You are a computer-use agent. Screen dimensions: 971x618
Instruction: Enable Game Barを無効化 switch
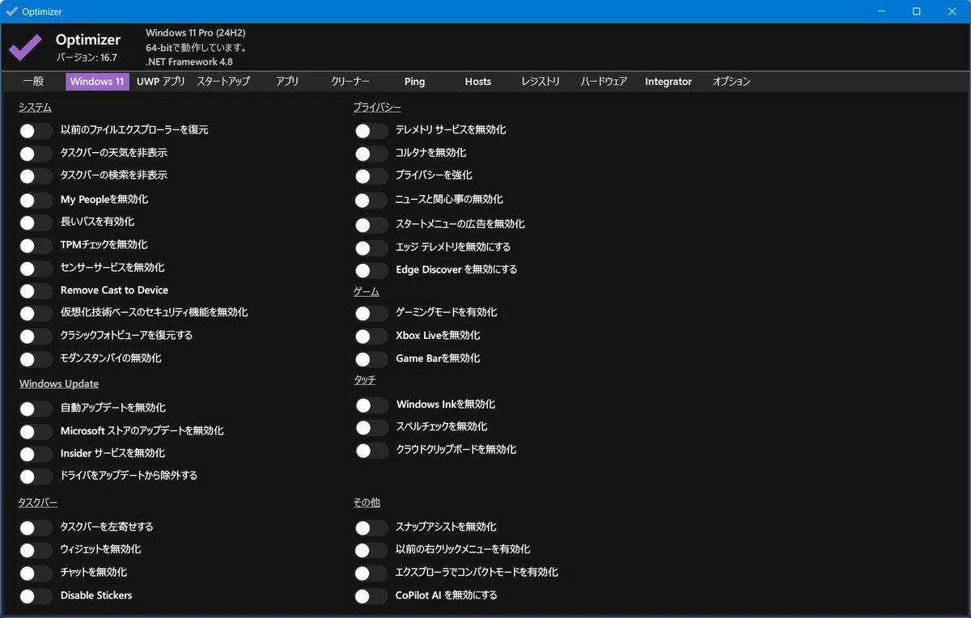click(x=371, y=358)
